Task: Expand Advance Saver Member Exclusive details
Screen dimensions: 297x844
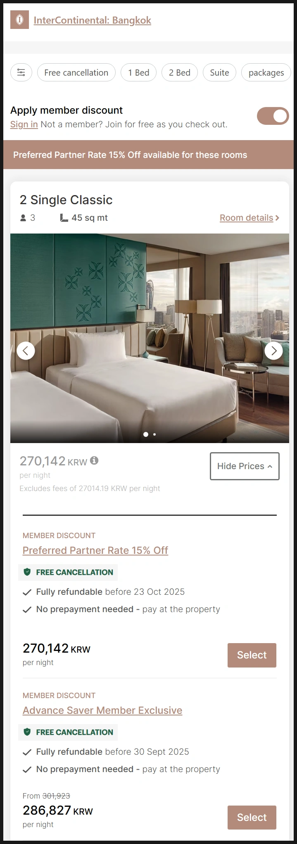Action: click(x=102, y=710)
